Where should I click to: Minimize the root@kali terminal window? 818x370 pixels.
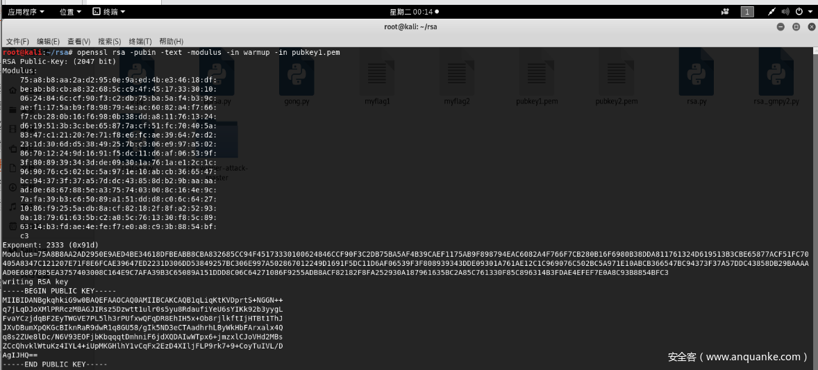tap(781, 27)
